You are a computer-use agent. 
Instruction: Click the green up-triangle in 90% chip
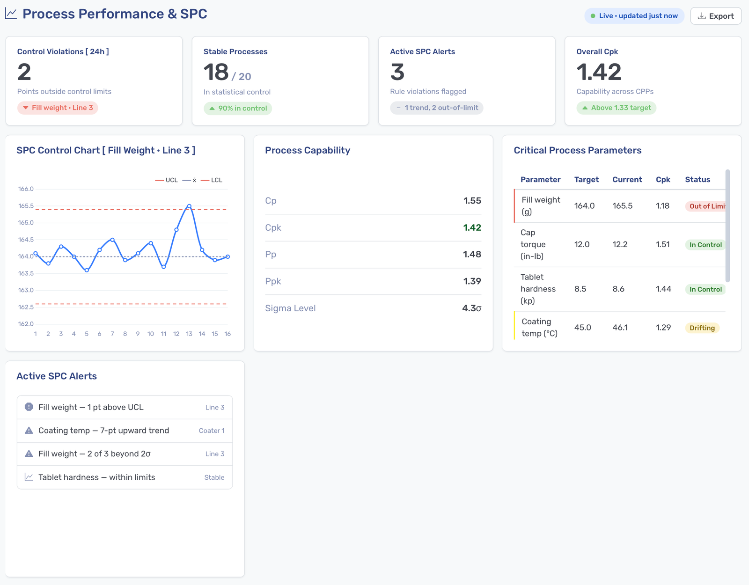tap(212, 108)
